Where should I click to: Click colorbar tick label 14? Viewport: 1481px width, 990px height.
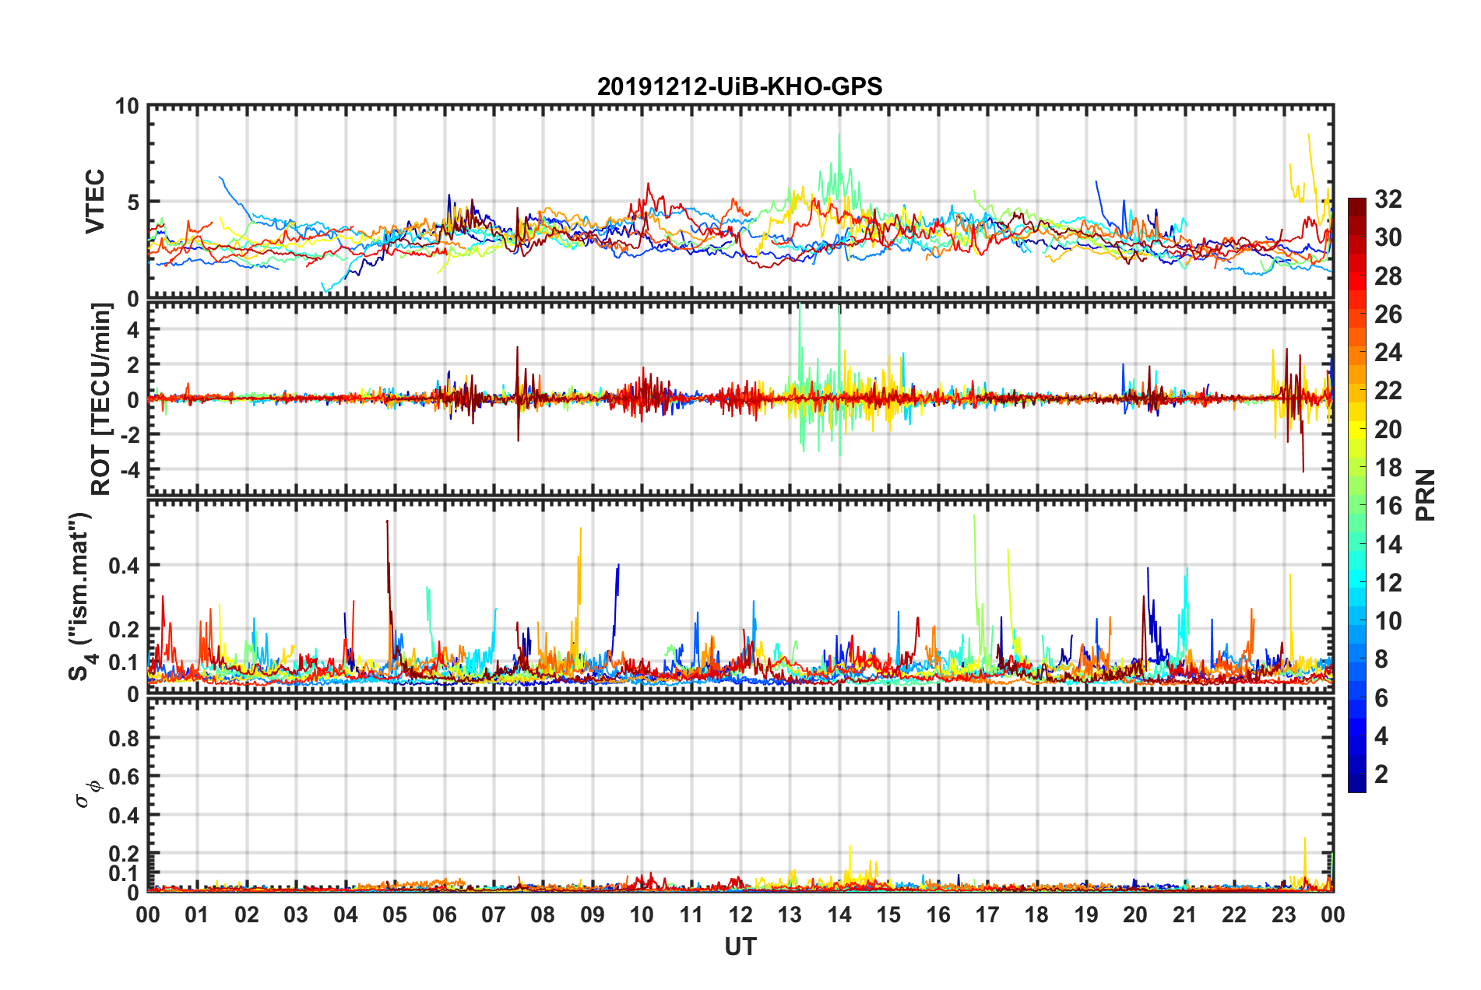[x=1388, y=545]
